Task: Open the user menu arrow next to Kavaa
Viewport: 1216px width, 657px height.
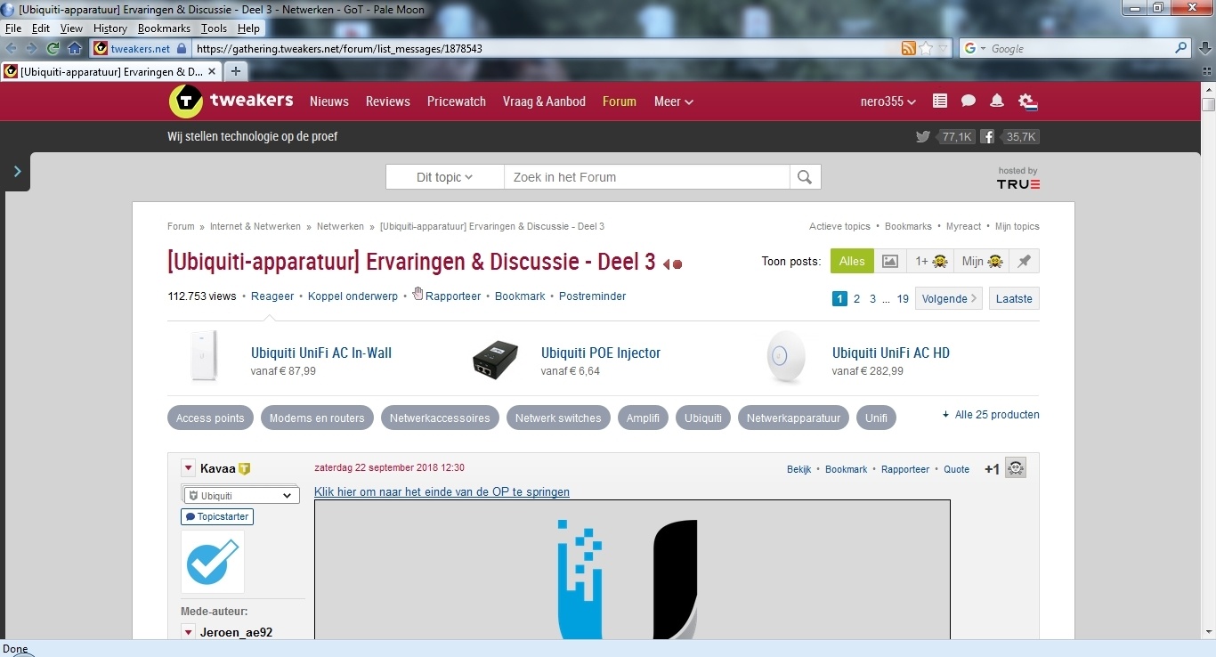Action: 189,468
